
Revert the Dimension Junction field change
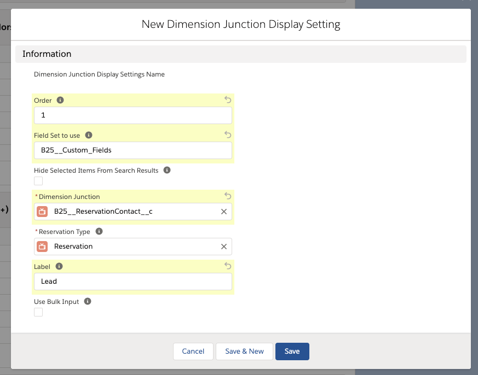pyautogui.click(x=228, y=196)
